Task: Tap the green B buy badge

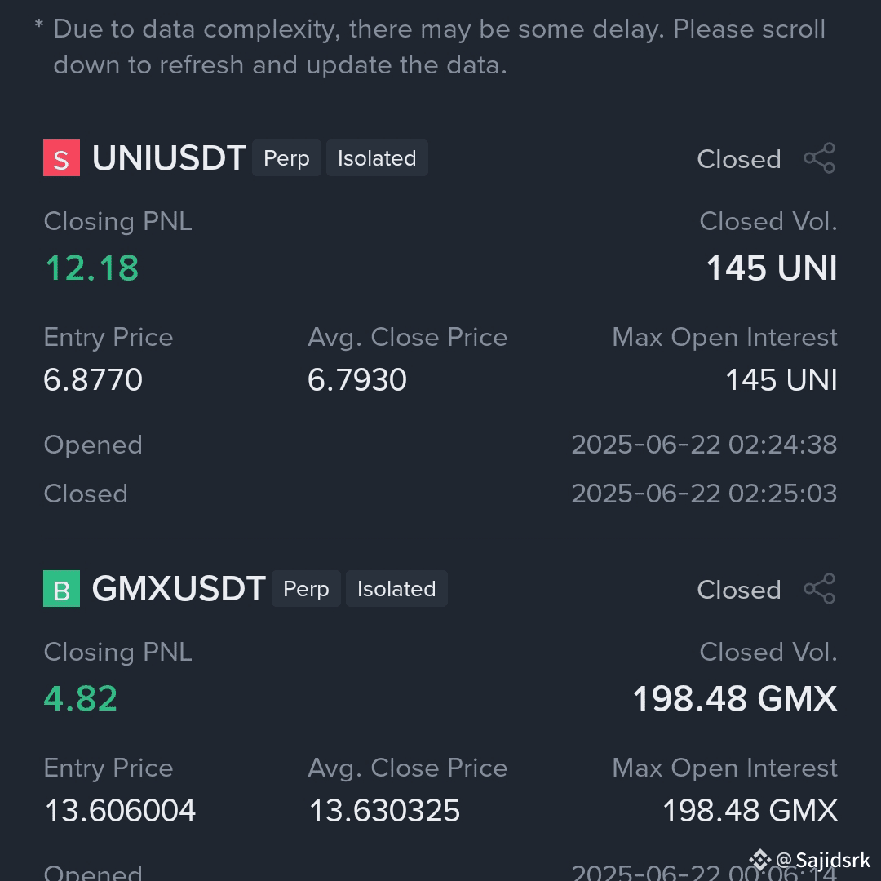Action: 61,588
